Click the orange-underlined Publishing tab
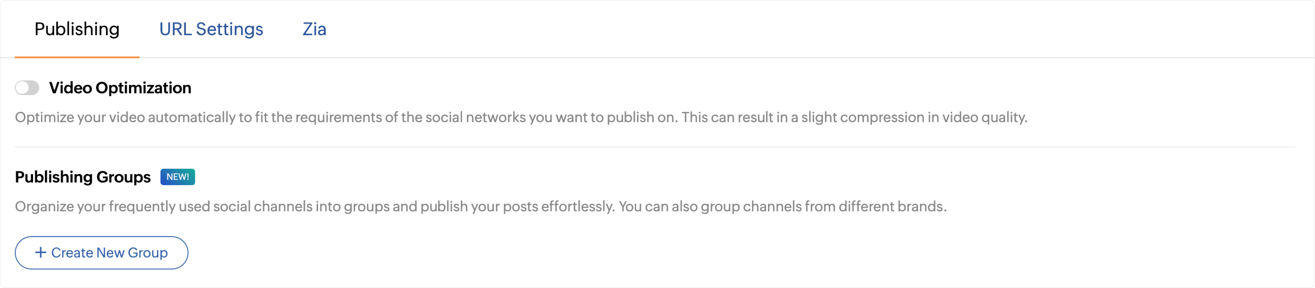This screenshot has width=1315, height=288. pos(77,29)
